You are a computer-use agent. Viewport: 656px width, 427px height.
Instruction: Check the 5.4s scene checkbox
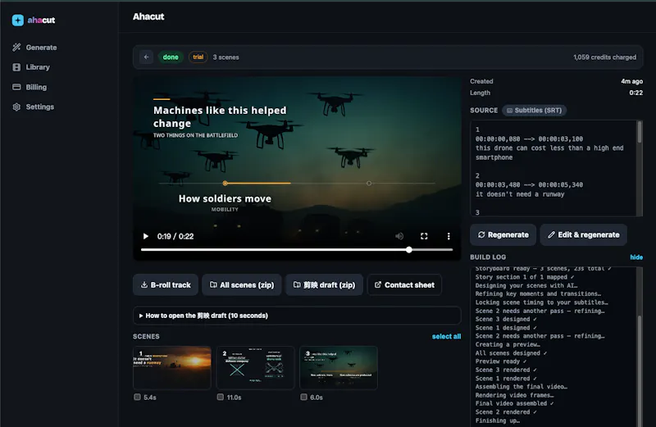pos(137,397)
